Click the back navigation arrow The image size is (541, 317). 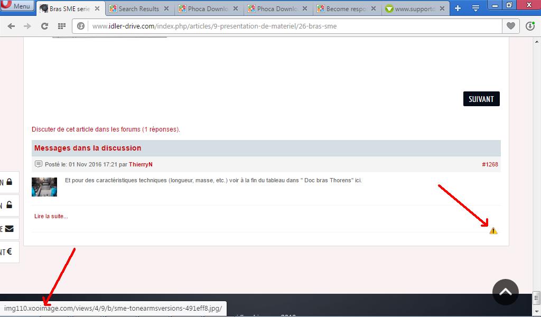pyautogui.click(x=11, y=26)
